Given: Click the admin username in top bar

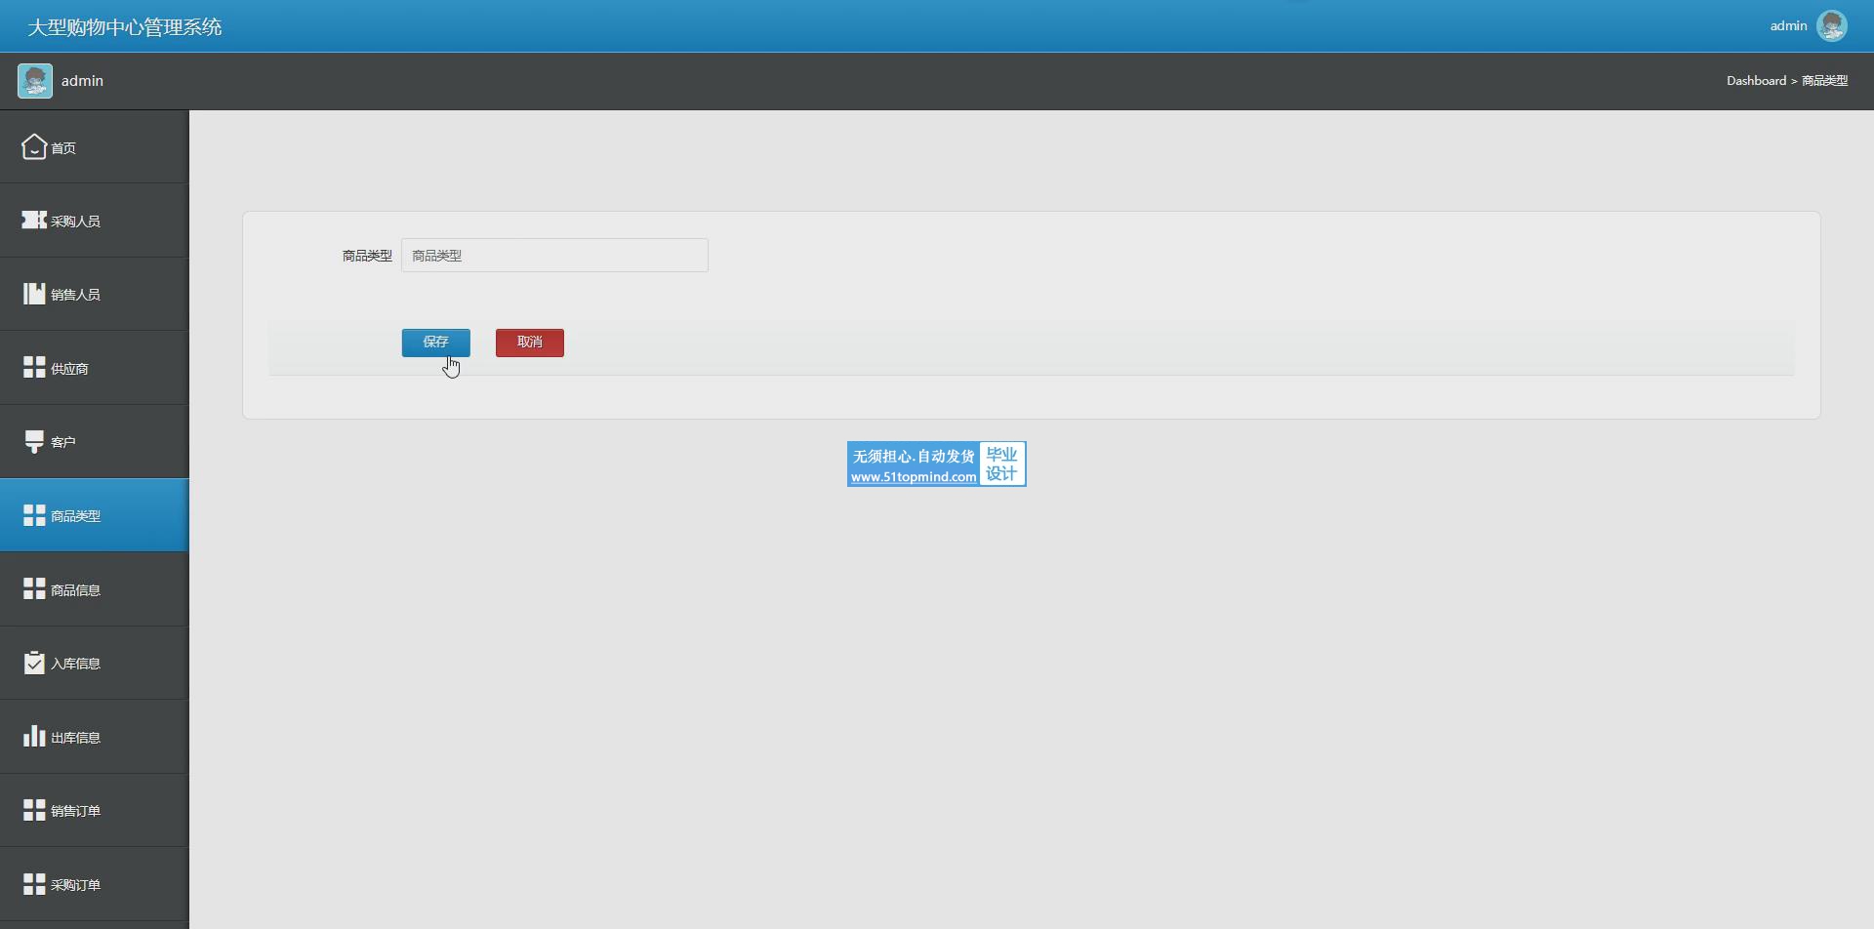Looking at the screenshot, I should [x=1787, y=26].
